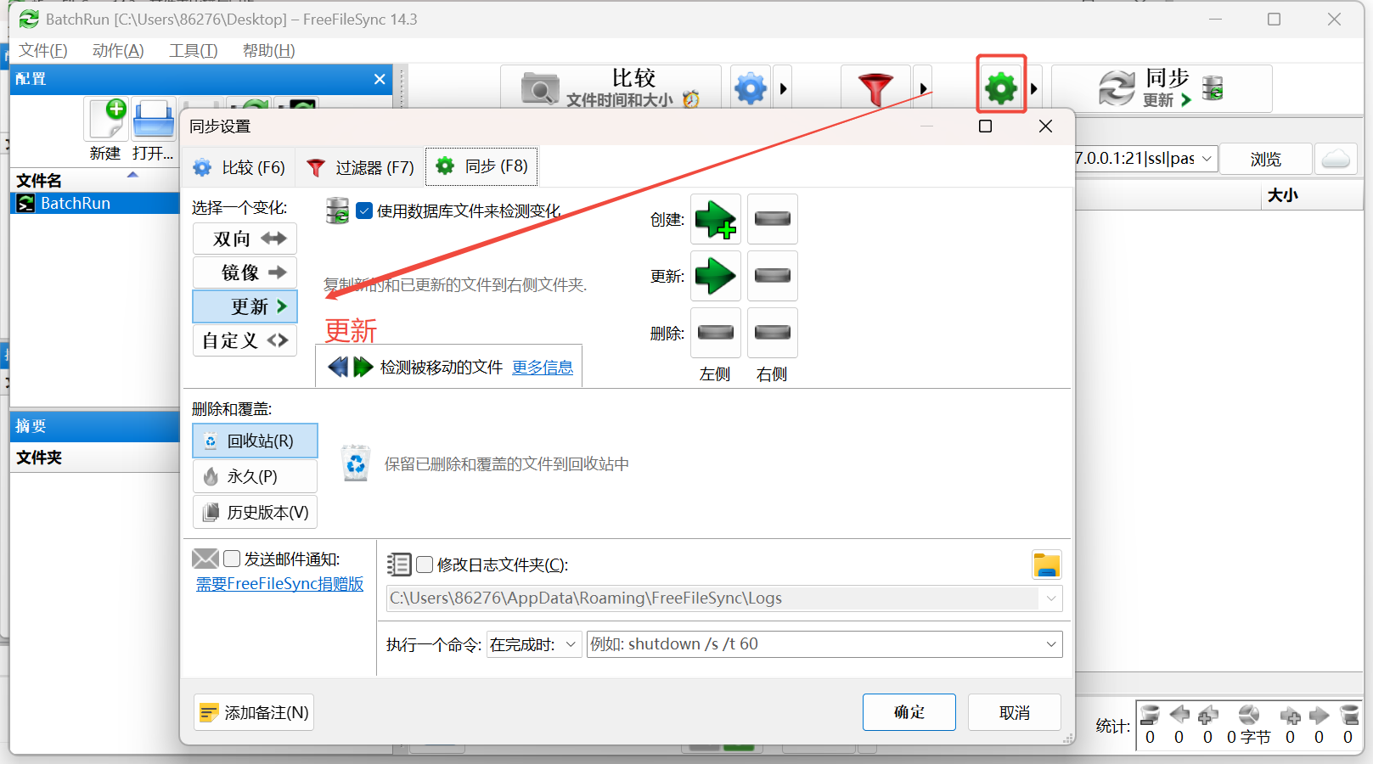This screenshot has width=1373, height=764.
Task: Expand sync options arrow beside green gear
Action: 1034,88
